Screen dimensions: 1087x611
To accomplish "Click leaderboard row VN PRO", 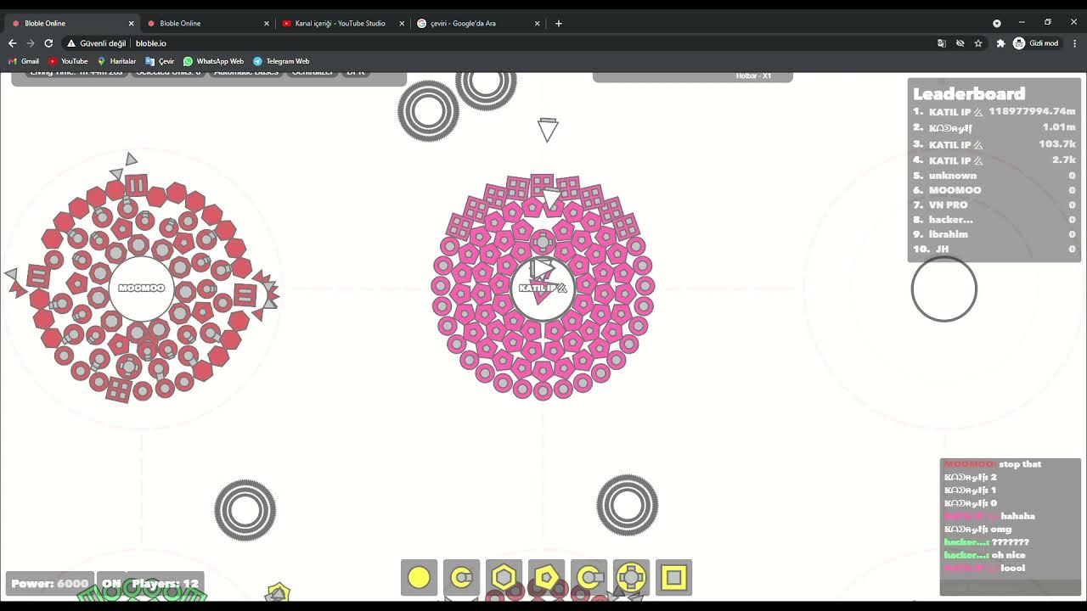I will (994, 205).
